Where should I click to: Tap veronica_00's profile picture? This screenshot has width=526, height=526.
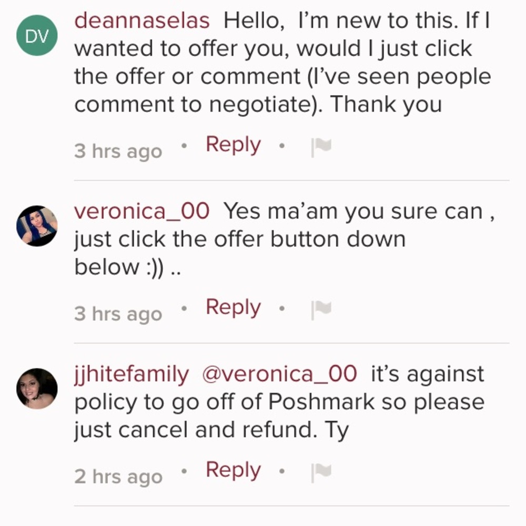(x=37, y=226)
